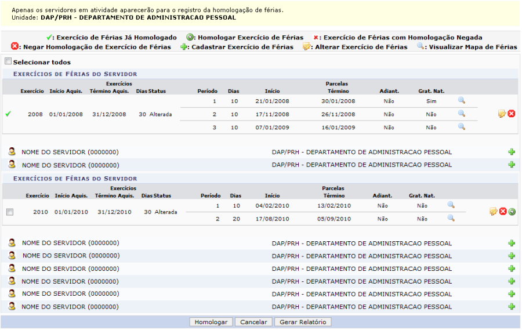Deny homologation of the 2008 exercise

point(512,114)
